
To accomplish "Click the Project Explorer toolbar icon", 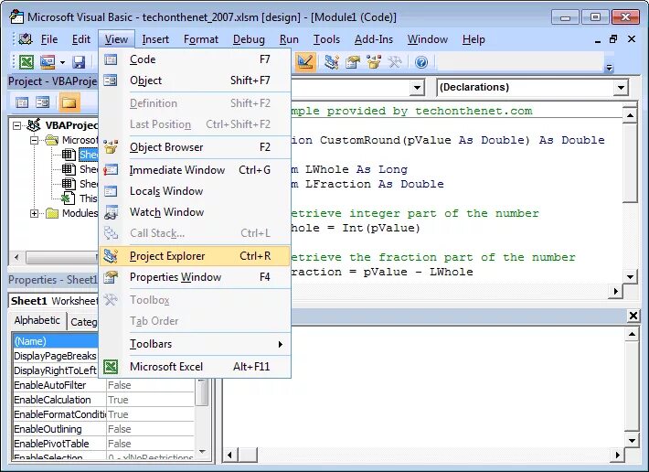I will pos(332,62).
